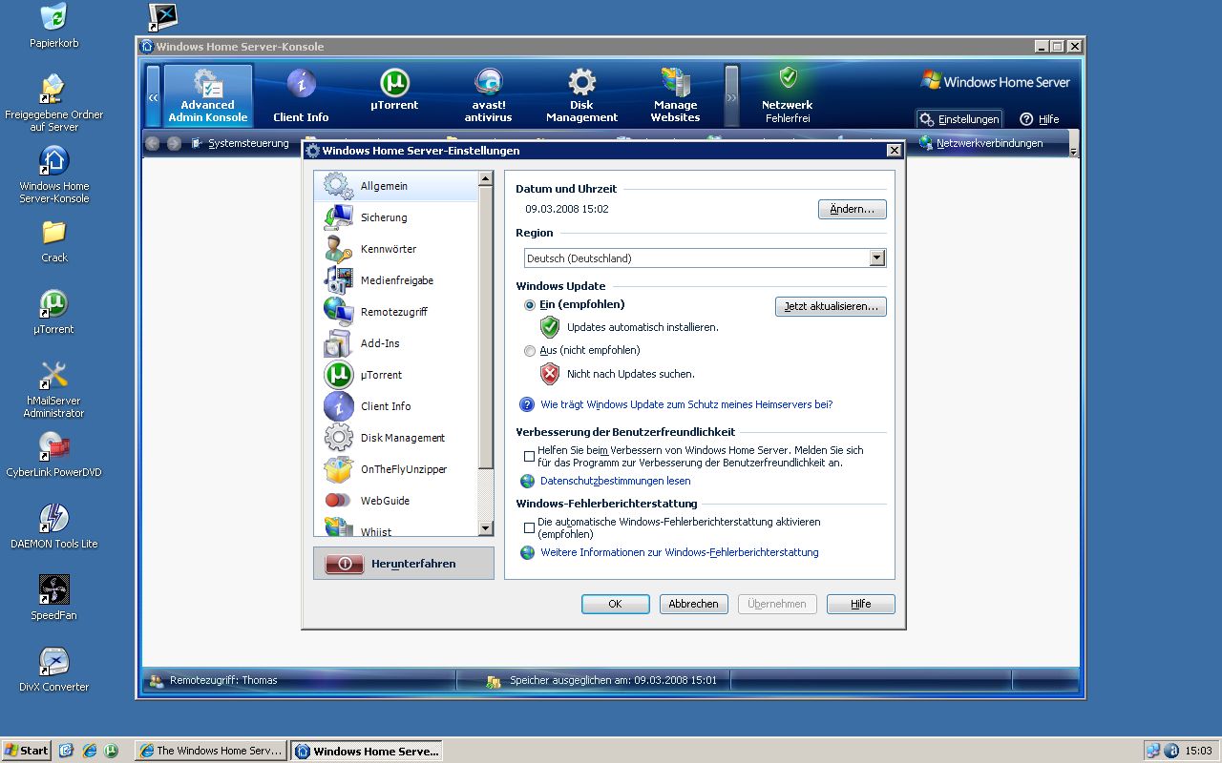Open Weitere Informationen zur Fehlerberichterstattung link
This screenshot has height=763, width=1222.
click(x=680, y=552)
